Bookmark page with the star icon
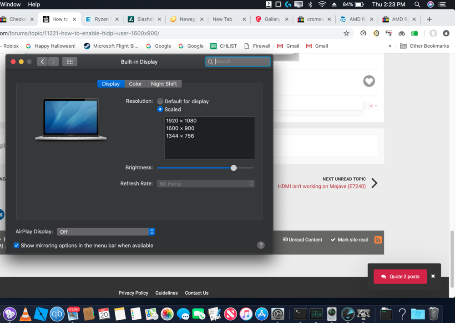The height and width of the screenshot is (323, 455). coord(346,33)
